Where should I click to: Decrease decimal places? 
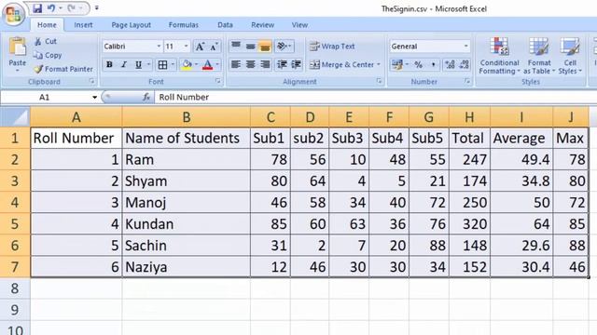[x=465, y=64]
